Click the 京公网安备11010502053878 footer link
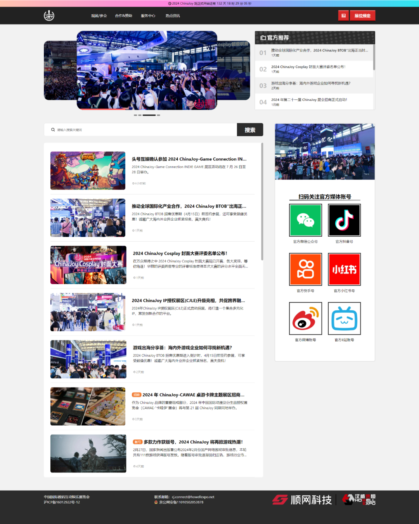Viewport: 419px width, 524px height. (x=181, y=502)
